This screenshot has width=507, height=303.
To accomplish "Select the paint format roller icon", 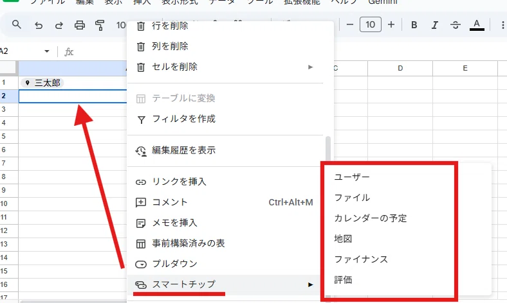I will pyautogui.click(x=100, y=25).
